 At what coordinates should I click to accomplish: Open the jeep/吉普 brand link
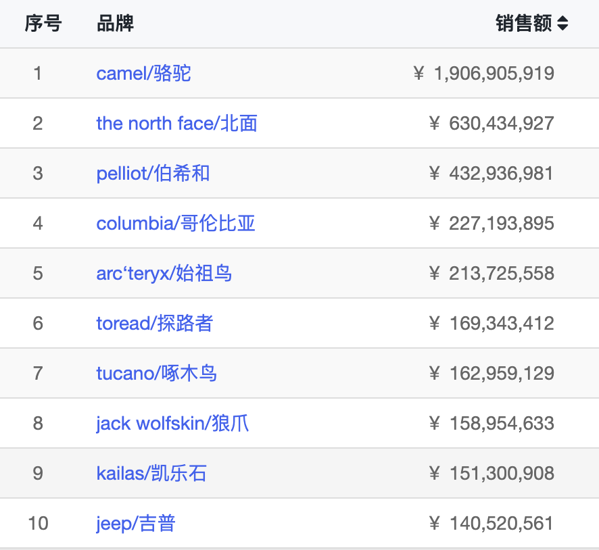(x=136, y=523)
